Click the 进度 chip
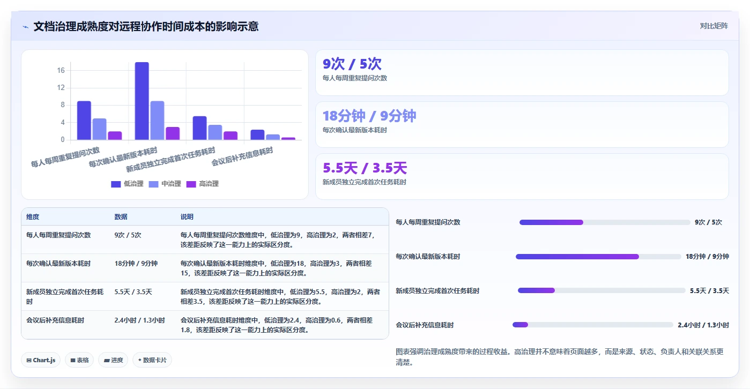Image resolution: width=750 pixels, height=389 pixels. click(x=114, y=360)
